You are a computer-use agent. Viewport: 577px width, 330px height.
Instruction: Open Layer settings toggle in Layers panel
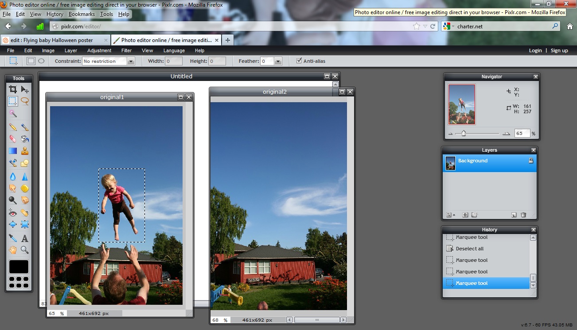click(450, 215)
